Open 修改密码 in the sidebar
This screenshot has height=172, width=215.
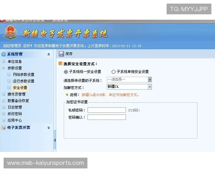click(15, 114)
